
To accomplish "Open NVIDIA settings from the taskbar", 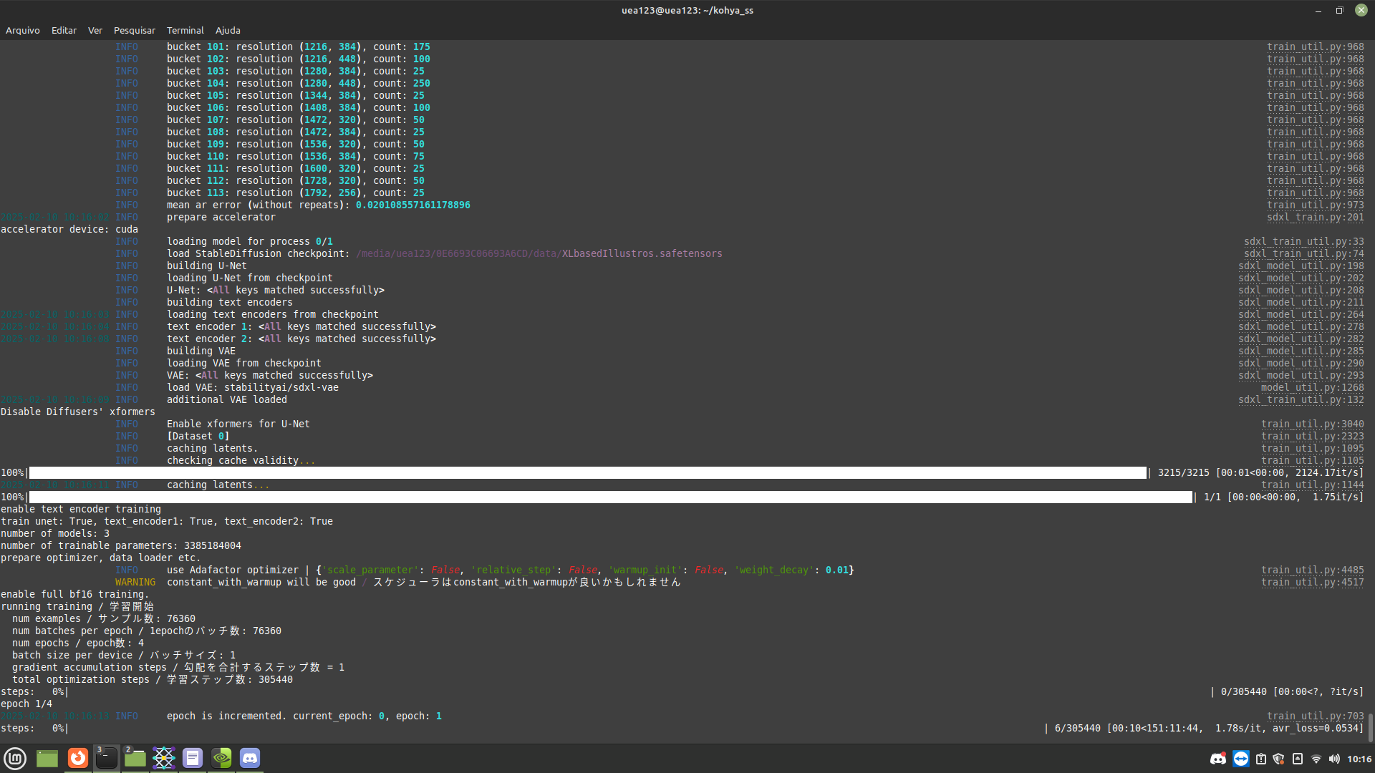I will point(221,758).
